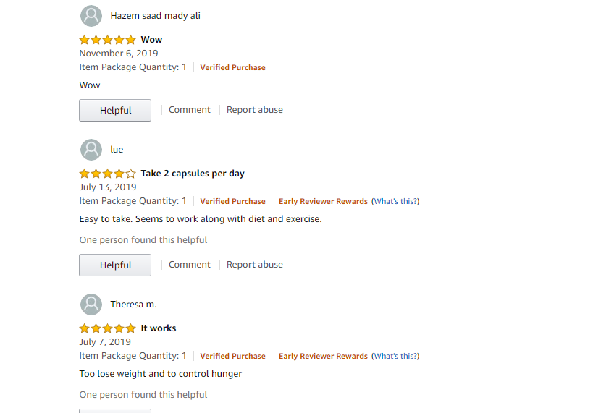The width and height of the screenshot is (593, 413).
Task: Open the It works review title
Action: click(x=159, y=328)
